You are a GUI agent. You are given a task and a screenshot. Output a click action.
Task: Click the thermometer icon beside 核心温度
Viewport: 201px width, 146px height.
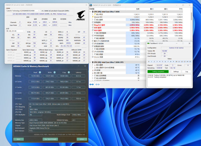click(x=95, y=65)
